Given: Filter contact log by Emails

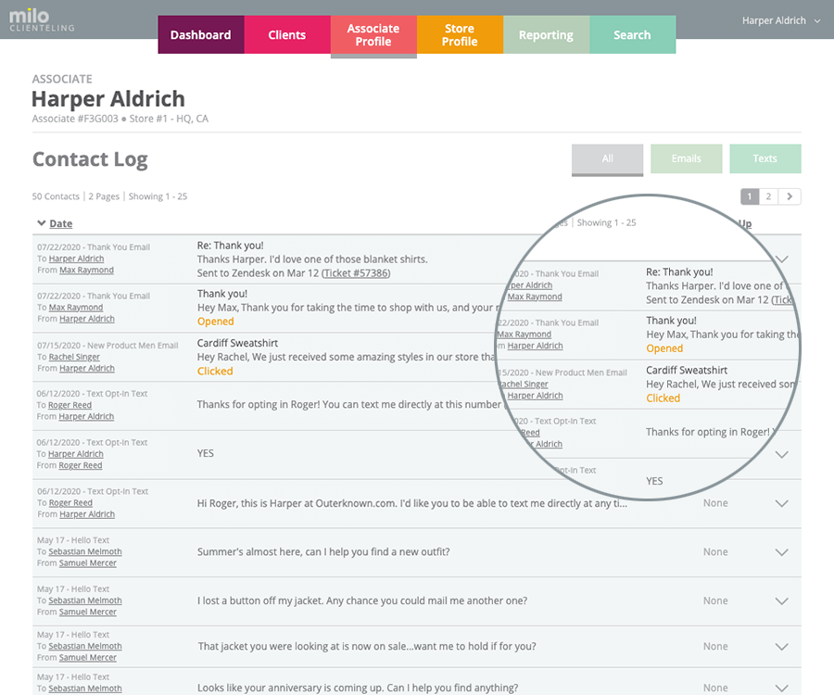Looking at the screenshot, I should (686, 158).
